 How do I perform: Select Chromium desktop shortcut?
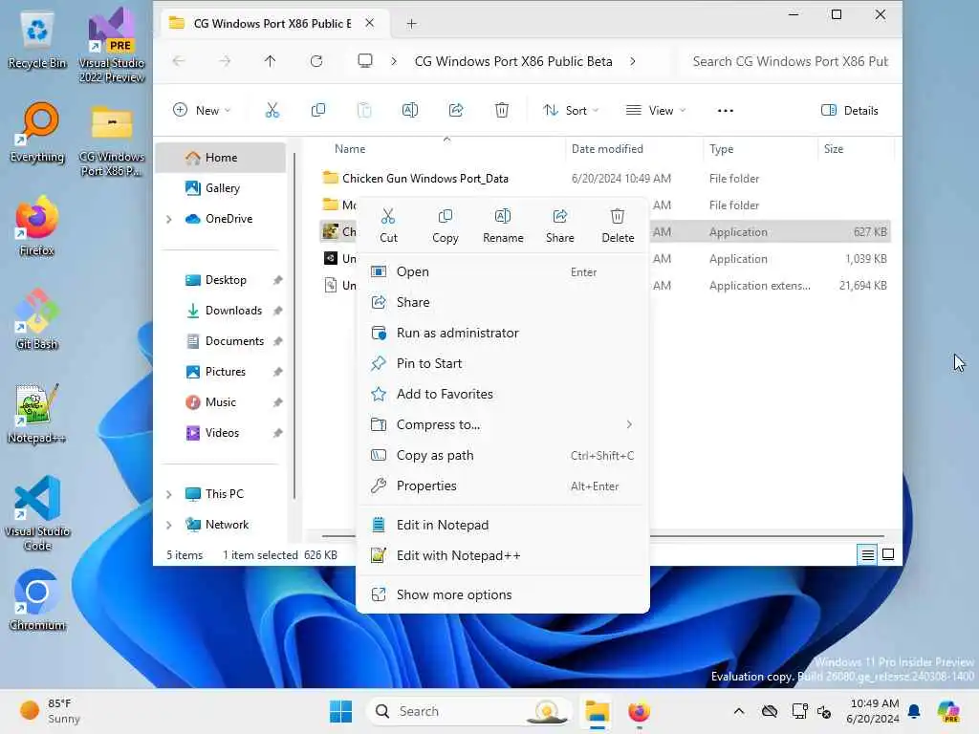tap(37, 600)
